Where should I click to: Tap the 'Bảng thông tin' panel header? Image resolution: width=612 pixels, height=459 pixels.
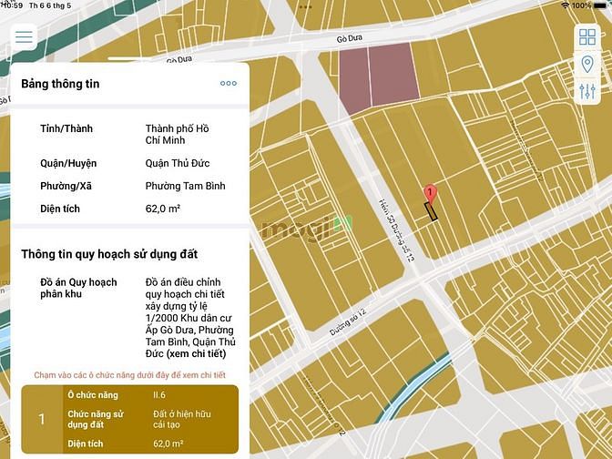point(61,84)
